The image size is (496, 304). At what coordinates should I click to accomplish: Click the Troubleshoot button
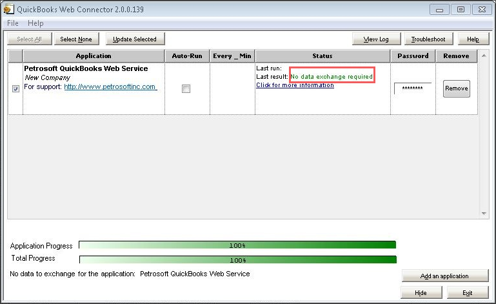[x=428, y=39]
